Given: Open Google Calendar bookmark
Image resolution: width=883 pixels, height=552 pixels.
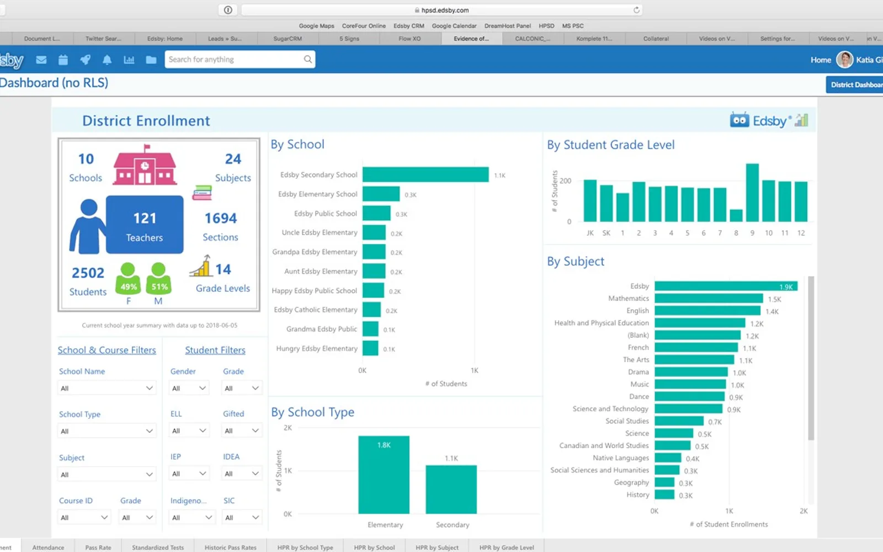Looking at the screenshot, I should click(454, 26).
